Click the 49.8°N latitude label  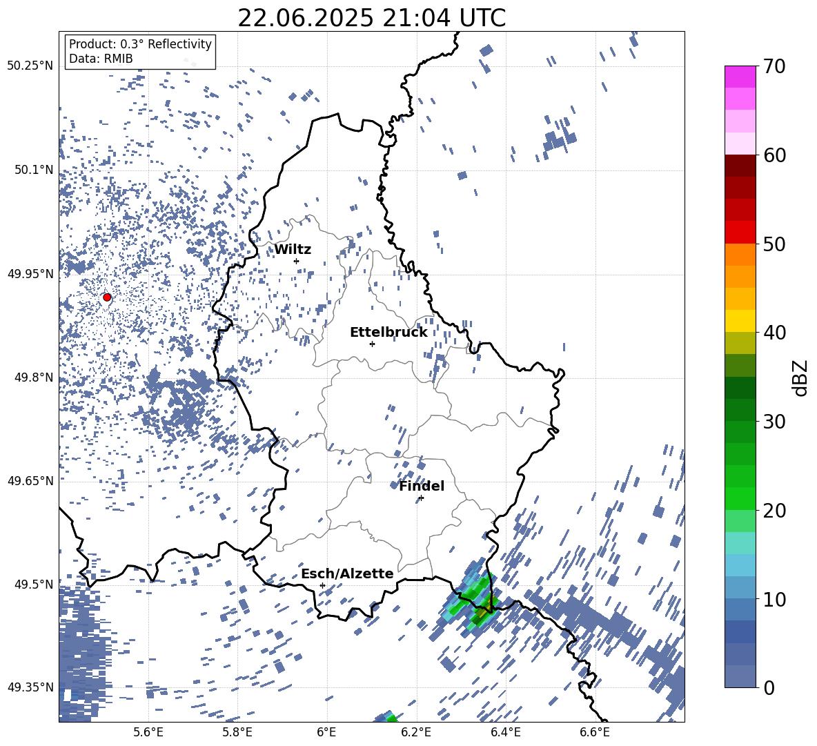click(x=33, y=377)
